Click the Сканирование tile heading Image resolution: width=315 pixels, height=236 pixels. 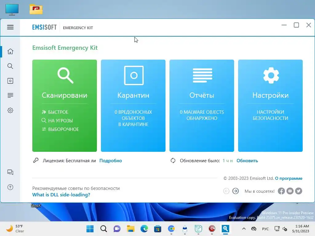coord(65,95)
